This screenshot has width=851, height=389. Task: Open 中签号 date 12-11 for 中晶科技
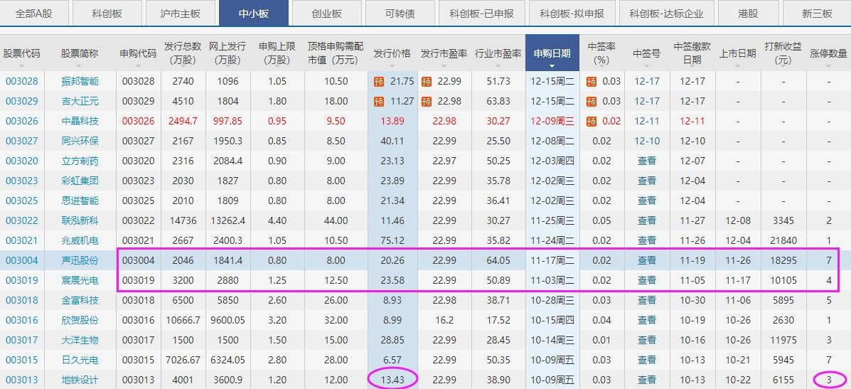[x=647, y=121]
